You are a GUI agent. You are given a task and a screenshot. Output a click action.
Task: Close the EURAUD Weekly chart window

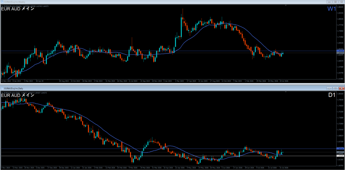pos(342,2)
